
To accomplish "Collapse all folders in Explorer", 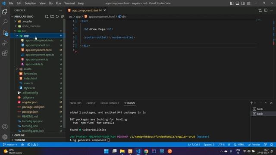I will pyautogui.click(x=62, y=16).
